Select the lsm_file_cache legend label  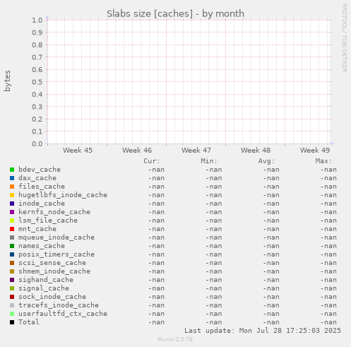[48, 220]
